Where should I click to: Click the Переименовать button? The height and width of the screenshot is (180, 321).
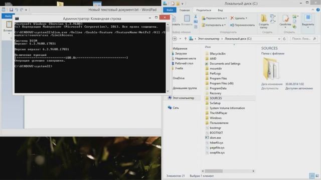242,25
